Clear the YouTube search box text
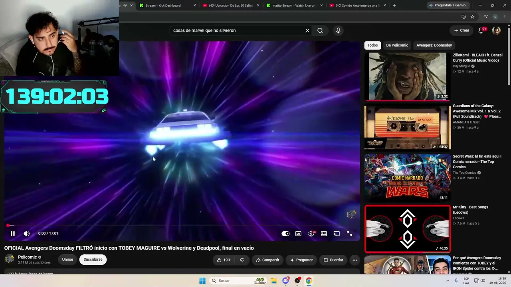Image resolution: width=511 pixels, height=287 pixels. [x=307, y=30]
